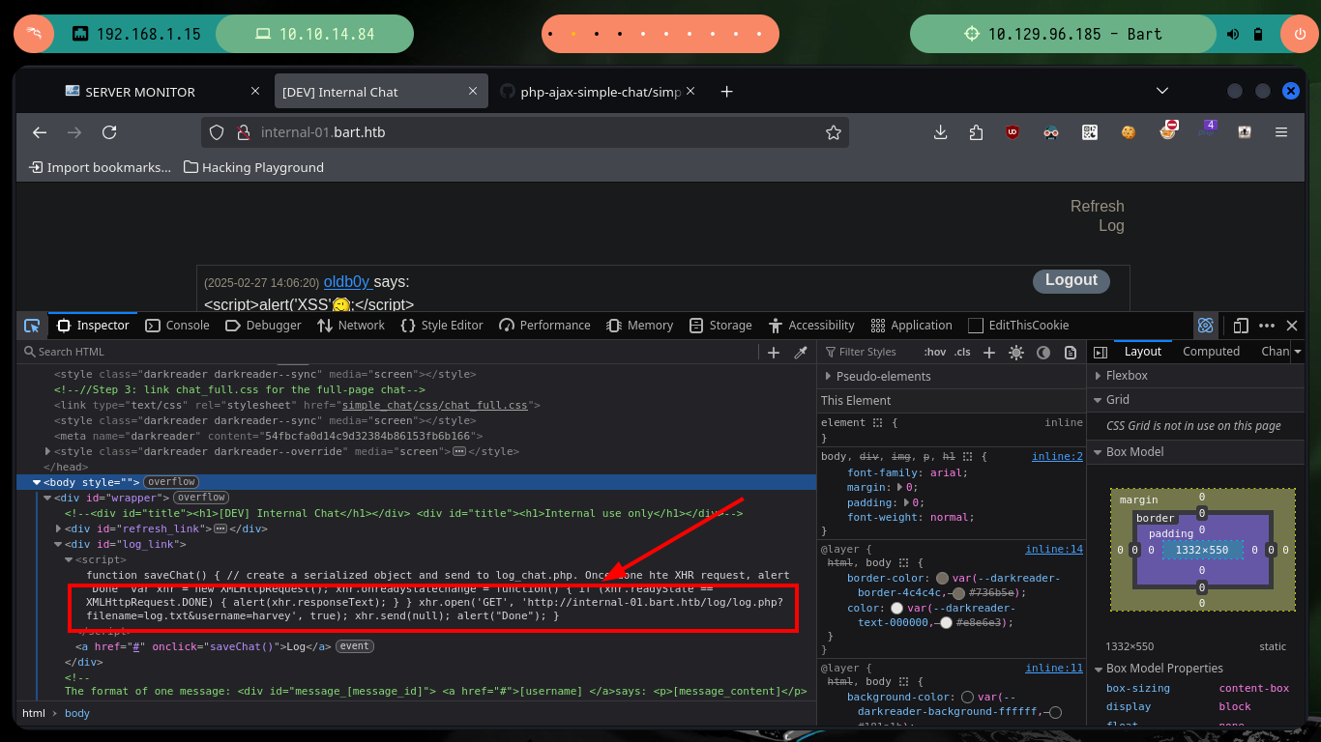The height and width of the screenshot is (742, 1321).
Task: Reload the current page
Action: tap(109, 132)
